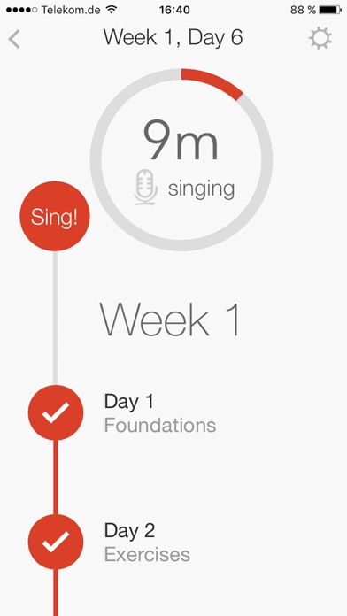The height and width of the screenshot is (616, 347).
Task: Open the Day 1 Foundations lesson
Action: (x=160, y=413)
